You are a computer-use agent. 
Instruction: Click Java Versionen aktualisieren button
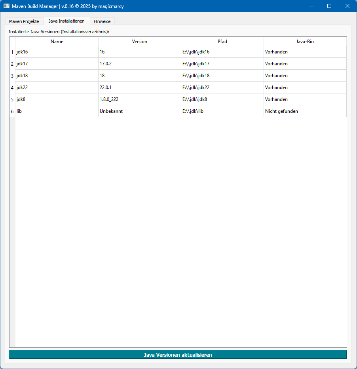coord(178,355)
